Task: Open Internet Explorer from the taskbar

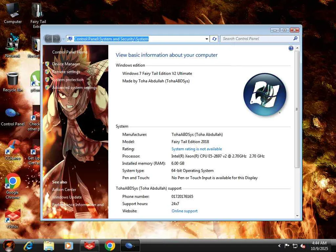Action: coord(29,245)
